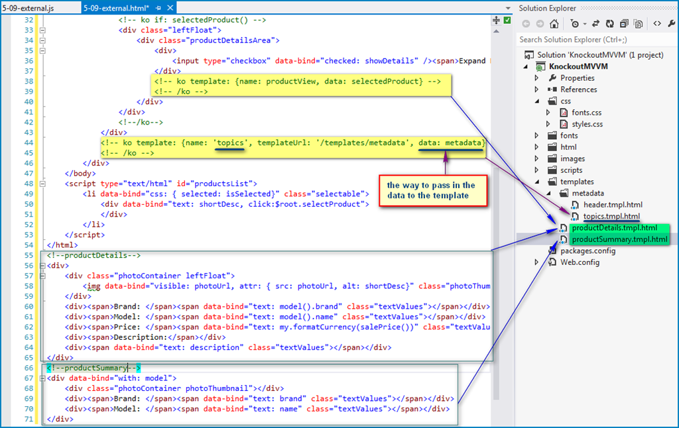Click the Home icon in Solution Explorer
Viewport: 679px width, 428px height.
click(554, 24)
